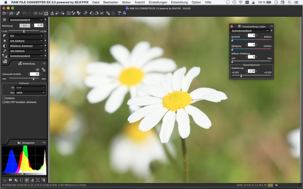Open the hammer tool icon
Viewport: 303px width, 189px height.
tap(119, 13)
